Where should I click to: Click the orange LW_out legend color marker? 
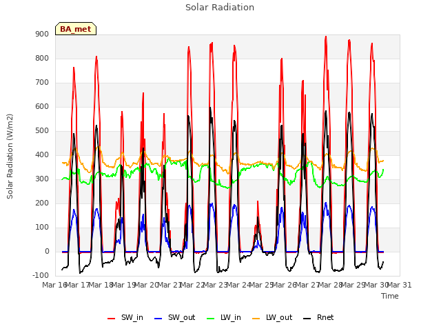pos(256,319)
